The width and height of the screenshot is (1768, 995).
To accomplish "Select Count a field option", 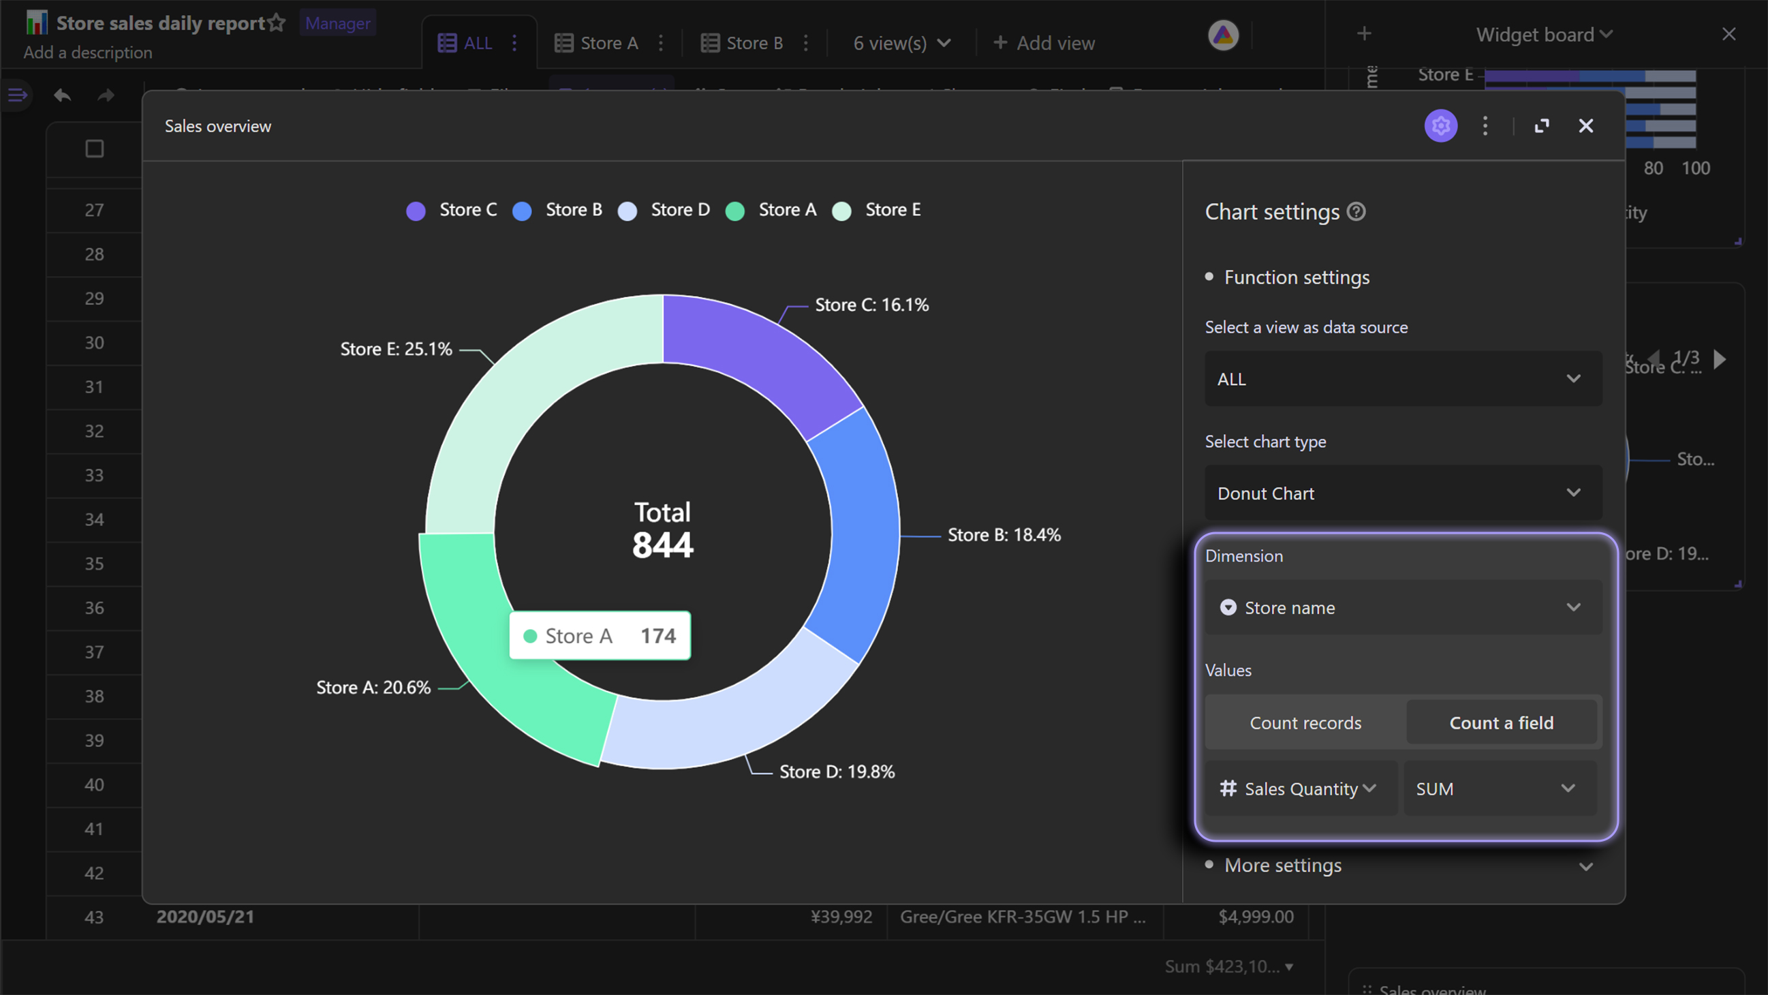I will [1501, 722].
